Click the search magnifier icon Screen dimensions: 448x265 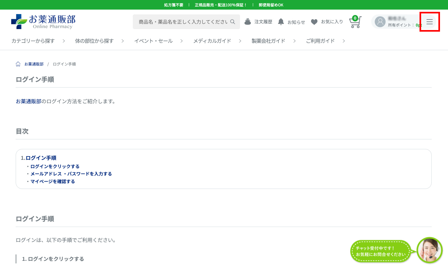[233, 21]
